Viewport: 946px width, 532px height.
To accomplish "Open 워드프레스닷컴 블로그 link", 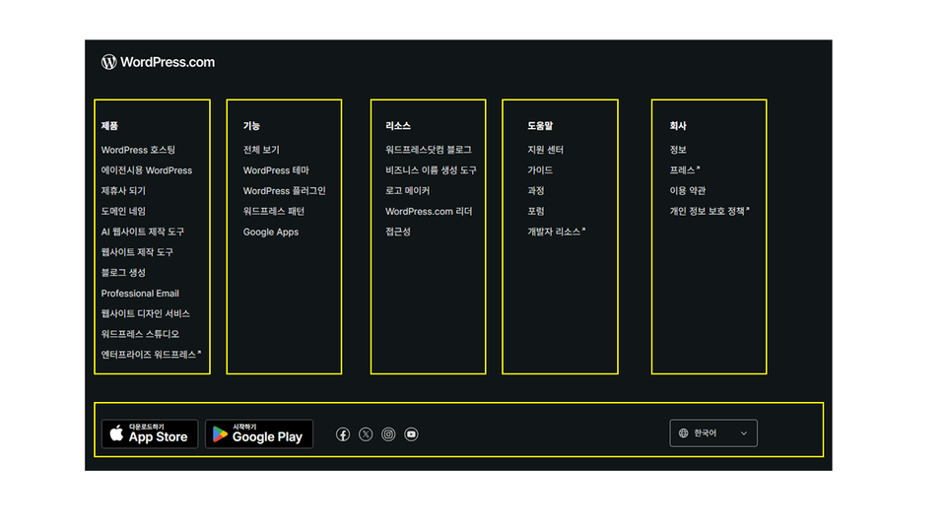I will coord(429,150).
